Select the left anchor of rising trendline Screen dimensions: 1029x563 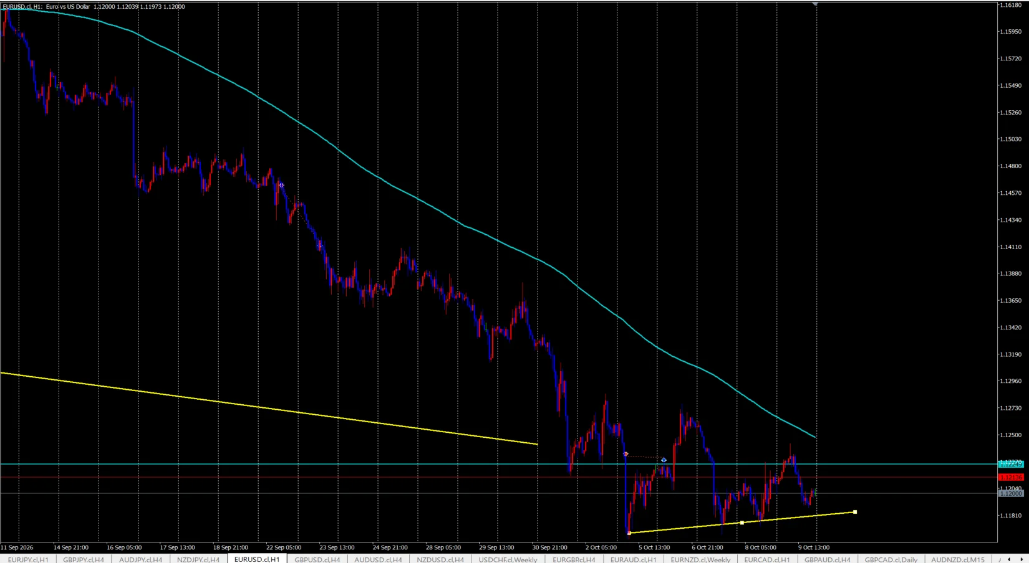click(x=629, y=533)
